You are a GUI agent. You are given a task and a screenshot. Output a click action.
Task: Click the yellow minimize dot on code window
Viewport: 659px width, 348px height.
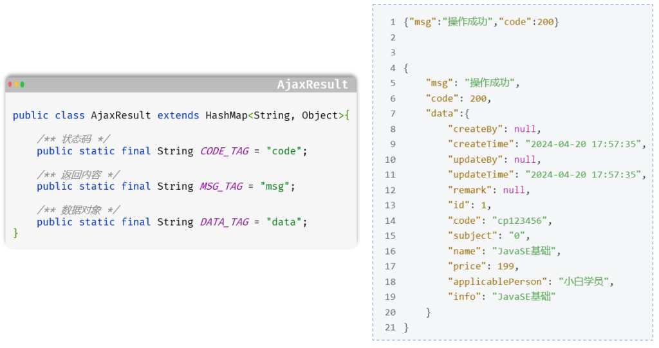pyautogui.click(x=16, y=84)
